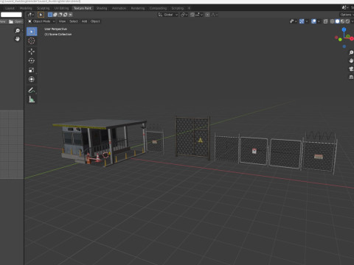The image size is (354, 265).
Task: Select the Transform tool
Action: (32, 79)
